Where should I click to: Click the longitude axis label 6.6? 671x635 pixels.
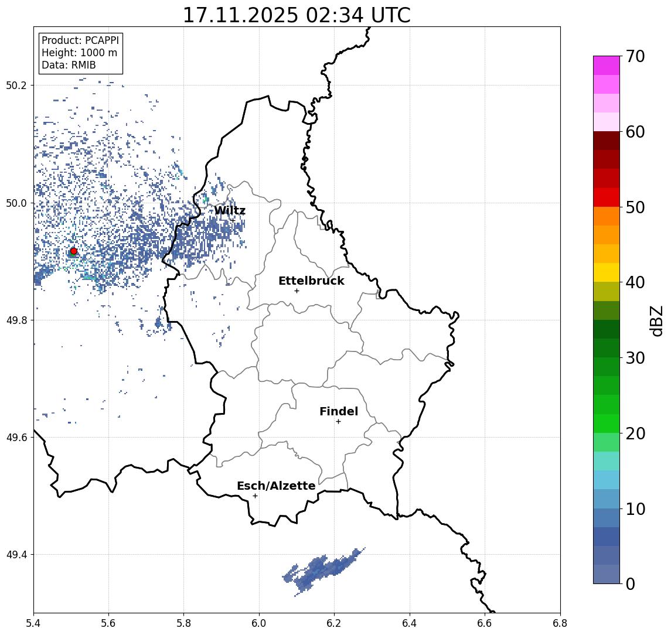tap(485, 623)
